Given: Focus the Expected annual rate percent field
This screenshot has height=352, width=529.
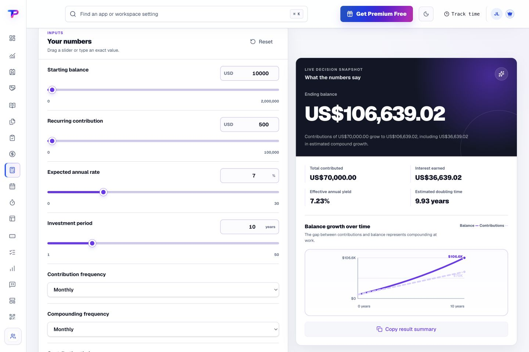Looking at the screenshot, I should tap(249, 176).
